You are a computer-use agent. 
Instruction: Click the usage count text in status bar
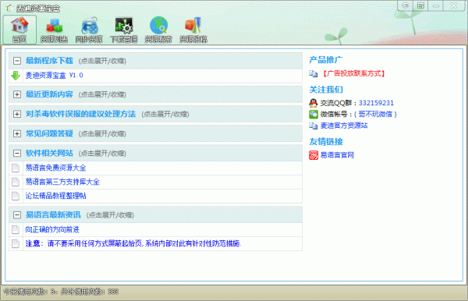click(x=61, y=292)
